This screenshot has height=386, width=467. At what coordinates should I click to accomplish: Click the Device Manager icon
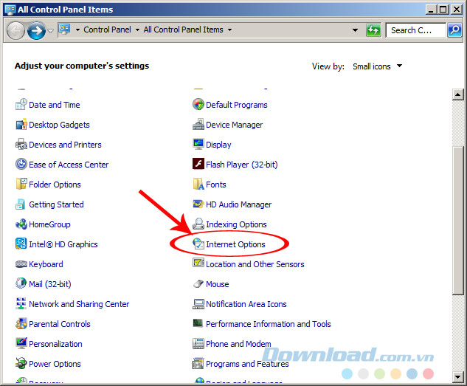click(198, 125)
